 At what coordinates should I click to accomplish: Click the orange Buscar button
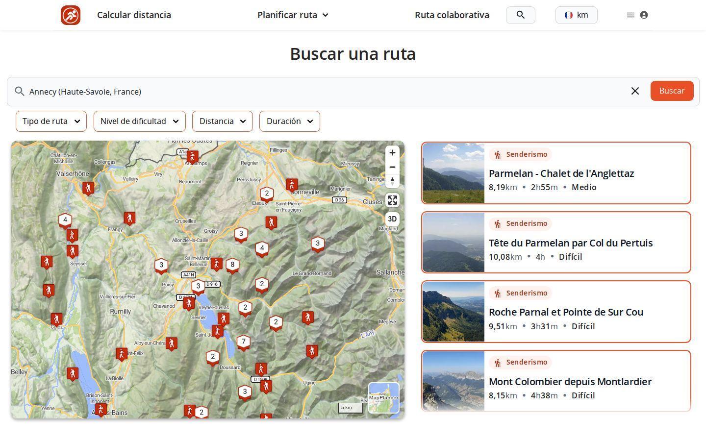[x=672, y=91]
